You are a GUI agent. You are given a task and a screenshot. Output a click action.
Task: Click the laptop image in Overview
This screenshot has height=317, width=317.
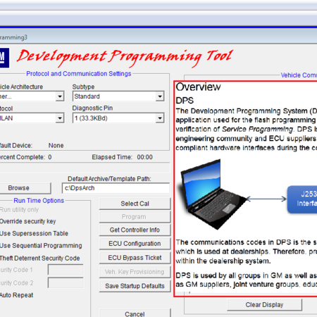tap(213, 194)
